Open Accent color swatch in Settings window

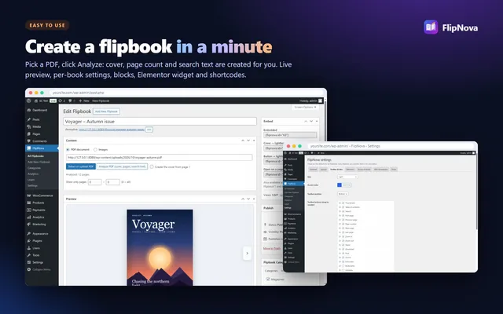(340, 185)
